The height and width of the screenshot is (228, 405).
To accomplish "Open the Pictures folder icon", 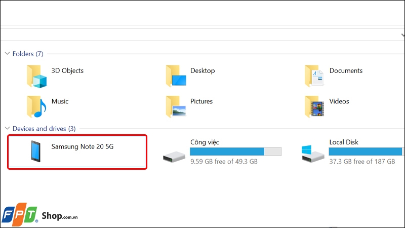I will click(176, 106).
